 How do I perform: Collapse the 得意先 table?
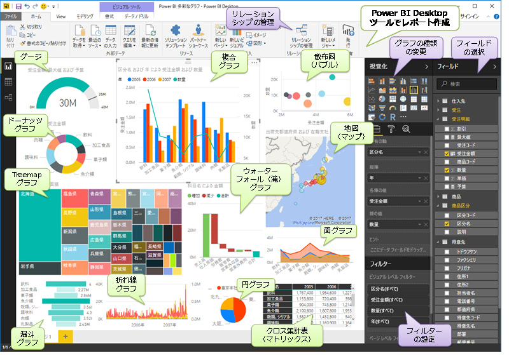(x=438, y=242)
